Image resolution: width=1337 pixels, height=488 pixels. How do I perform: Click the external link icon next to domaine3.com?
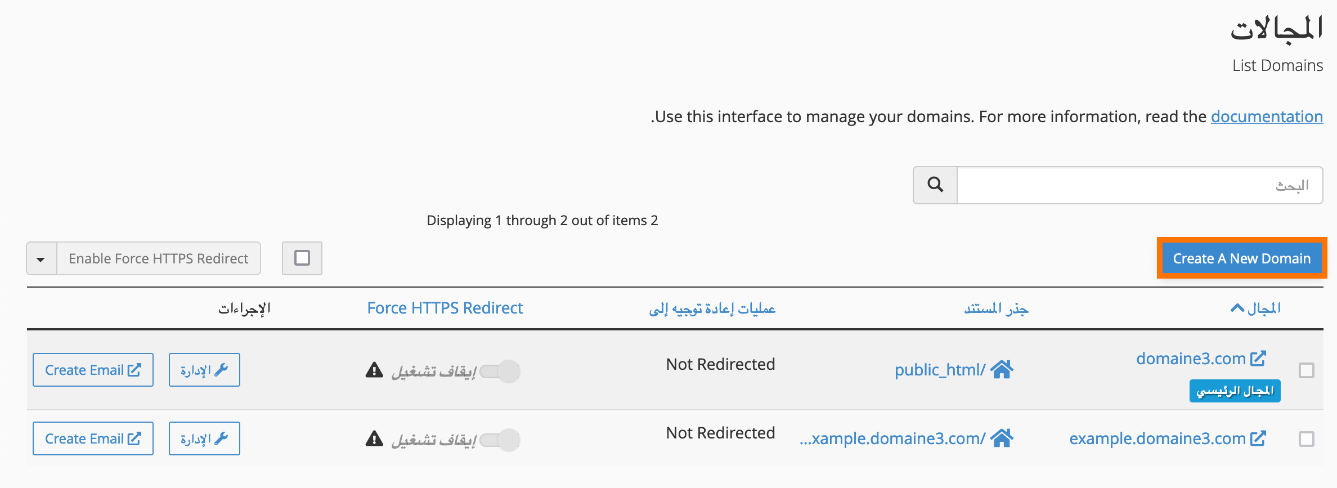(1258, 359)
